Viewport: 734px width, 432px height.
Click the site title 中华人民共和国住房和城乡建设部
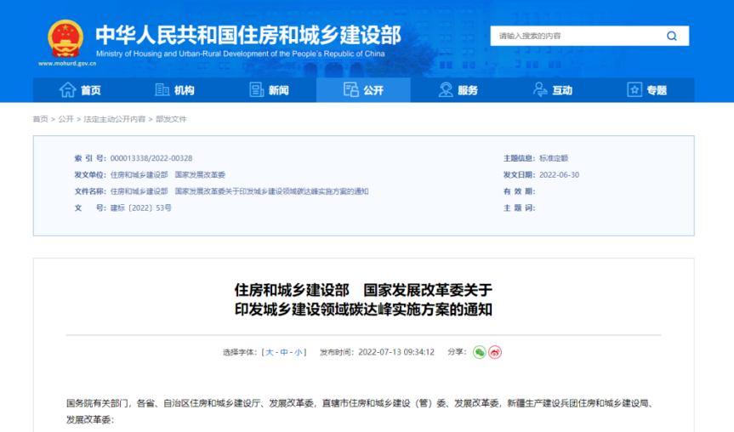tap(248, 35)
